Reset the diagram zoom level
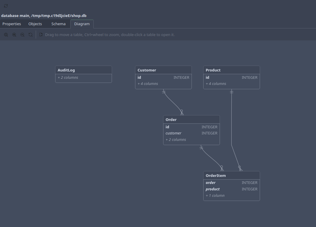Screen dimensions: 316x227 (x=31, y=35)
